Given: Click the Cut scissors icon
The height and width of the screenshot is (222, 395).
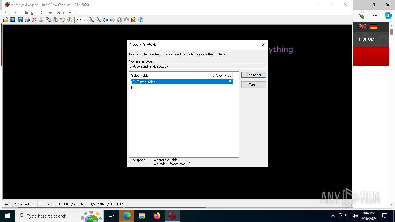Looking at the screenshot, I should pos(41,20).
